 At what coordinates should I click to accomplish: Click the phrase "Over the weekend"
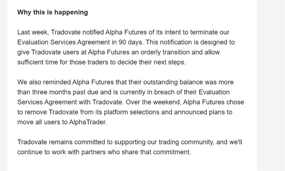click(x=154, y=102)
